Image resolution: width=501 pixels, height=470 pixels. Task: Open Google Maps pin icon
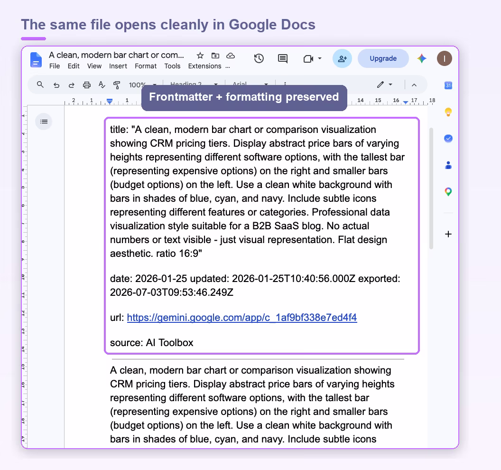coord(448,192)
